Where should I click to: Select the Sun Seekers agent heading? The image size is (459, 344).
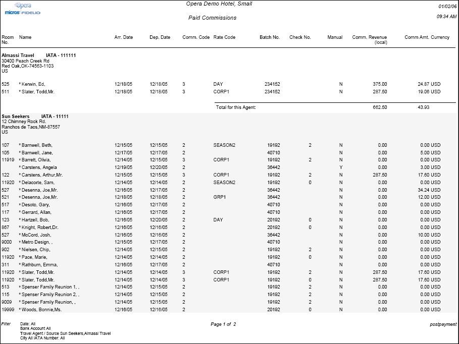16,116
